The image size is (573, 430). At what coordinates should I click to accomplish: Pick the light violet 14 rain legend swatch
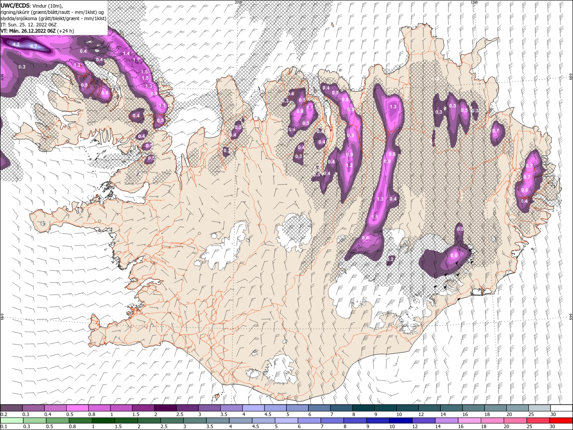point(446,421)
